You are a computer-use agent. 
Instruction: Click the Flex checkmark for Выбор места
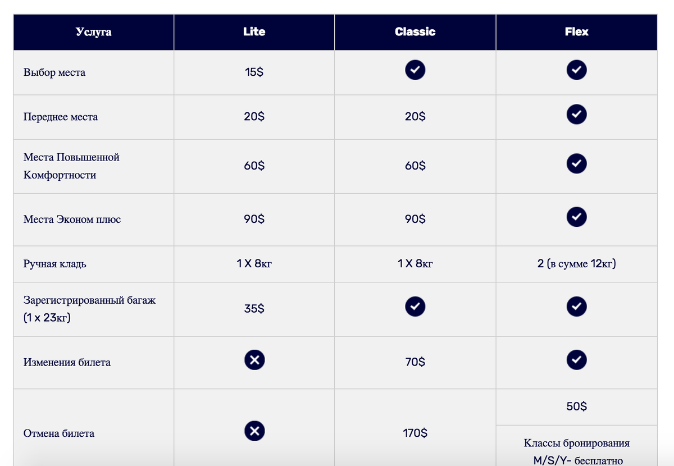[576, 70]
